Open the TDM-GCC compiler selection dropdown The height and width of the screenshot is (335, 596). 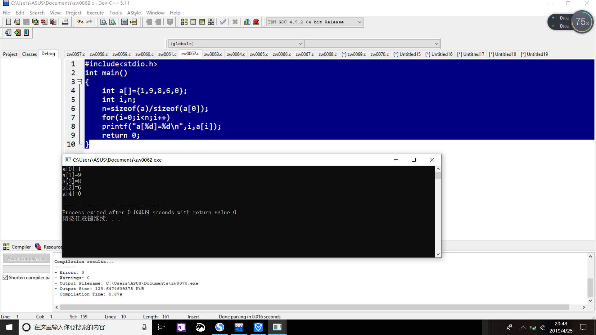pyautogui.click(x=359, y=22)
